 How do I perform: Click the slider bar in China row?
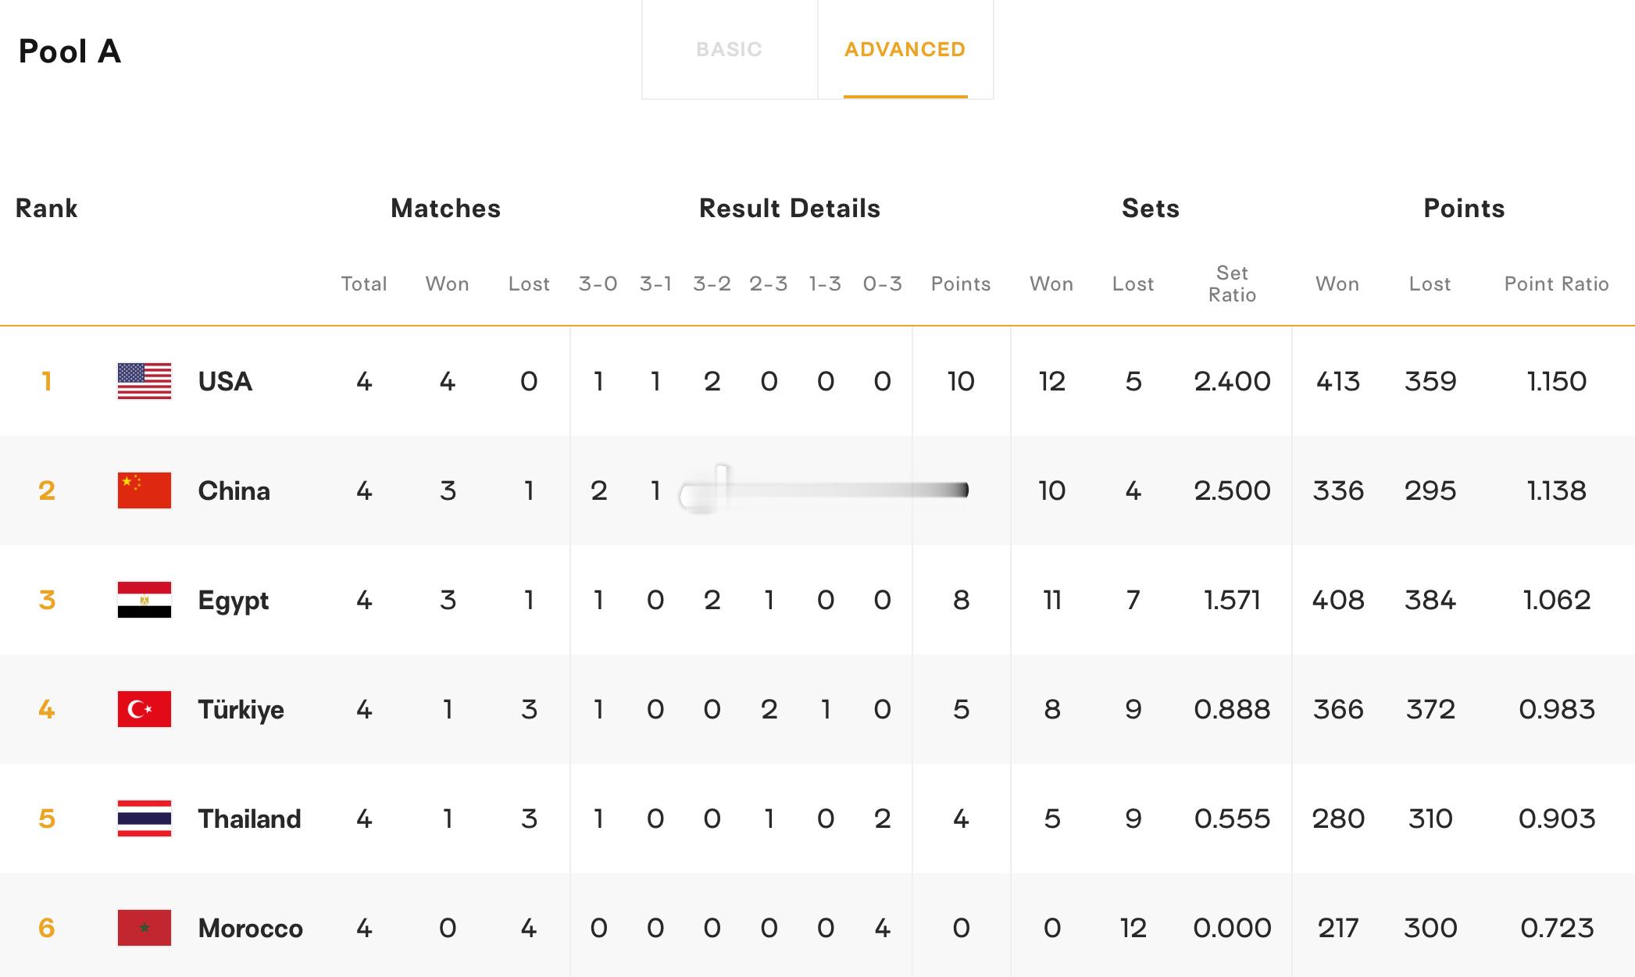pos(824,490)
